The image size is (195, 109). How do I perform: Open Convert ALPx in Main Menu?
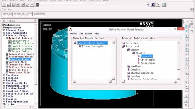(17, 62)
